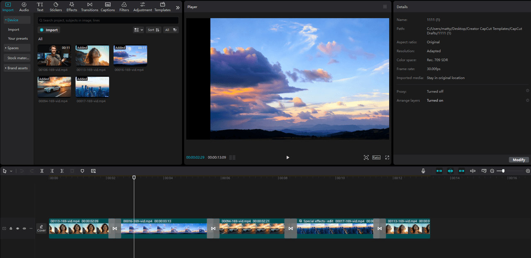
Task: Open the Adjustment panel
Action: coord(142,6)
